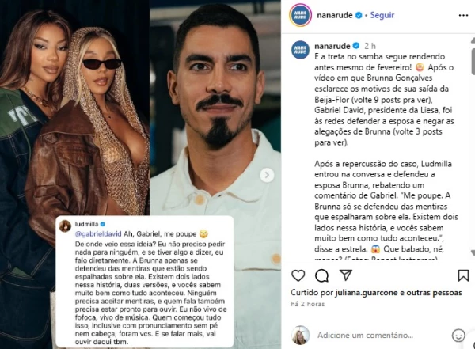
Task: Click nanarude avatar beside the caption
Action: 301,50
